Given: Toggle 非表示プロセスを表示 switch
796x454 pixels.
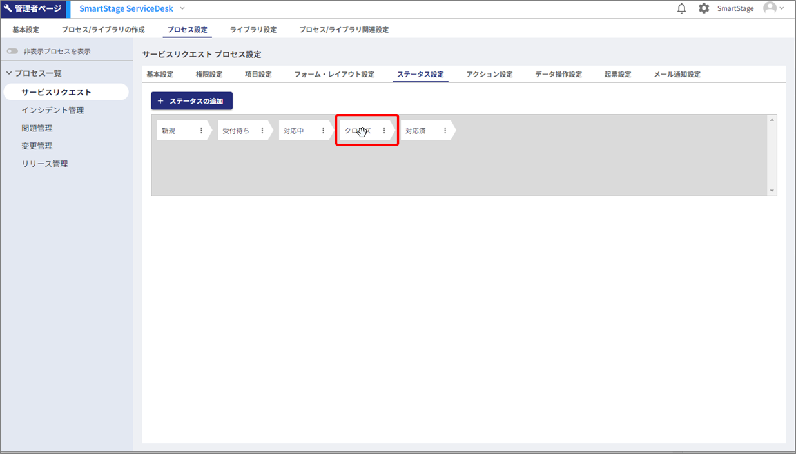Looking at the screenshot, I should click(x=13, y=52).
